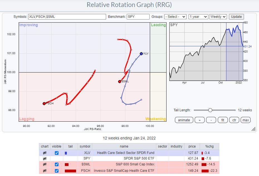This screenshot has height=176, width=259.
Task: Click the Lagging quadrant label
Action: [27, 119]
